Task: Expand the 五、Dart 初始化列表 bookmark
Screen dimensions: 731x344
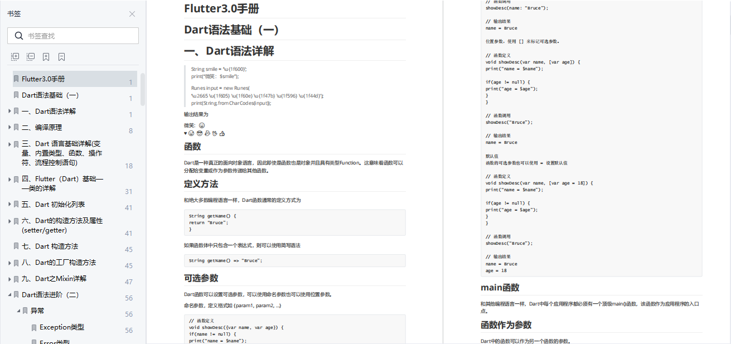Action: point(9,205)
